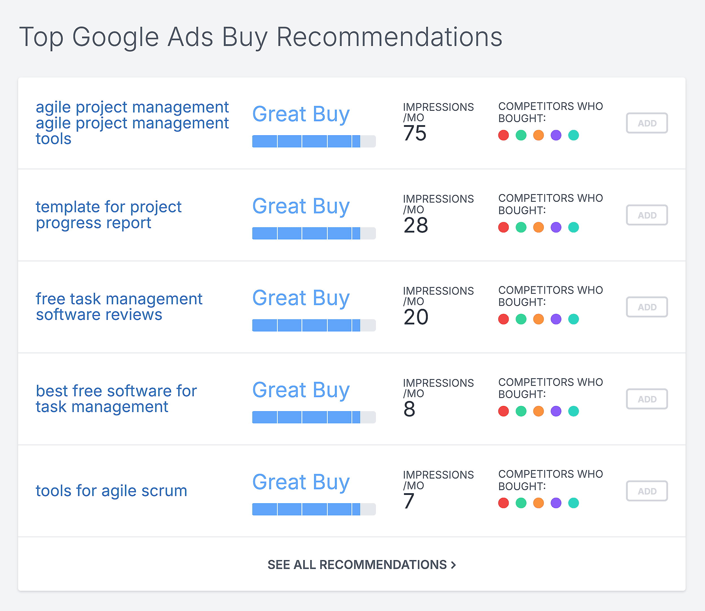Click the red competitor dot for agile project management

503,135
